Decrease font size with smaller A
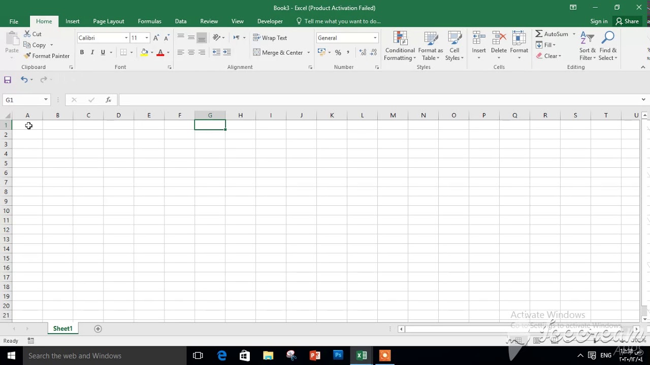The image size is (650, 365). pyautogui.click(x=167, y=38)
